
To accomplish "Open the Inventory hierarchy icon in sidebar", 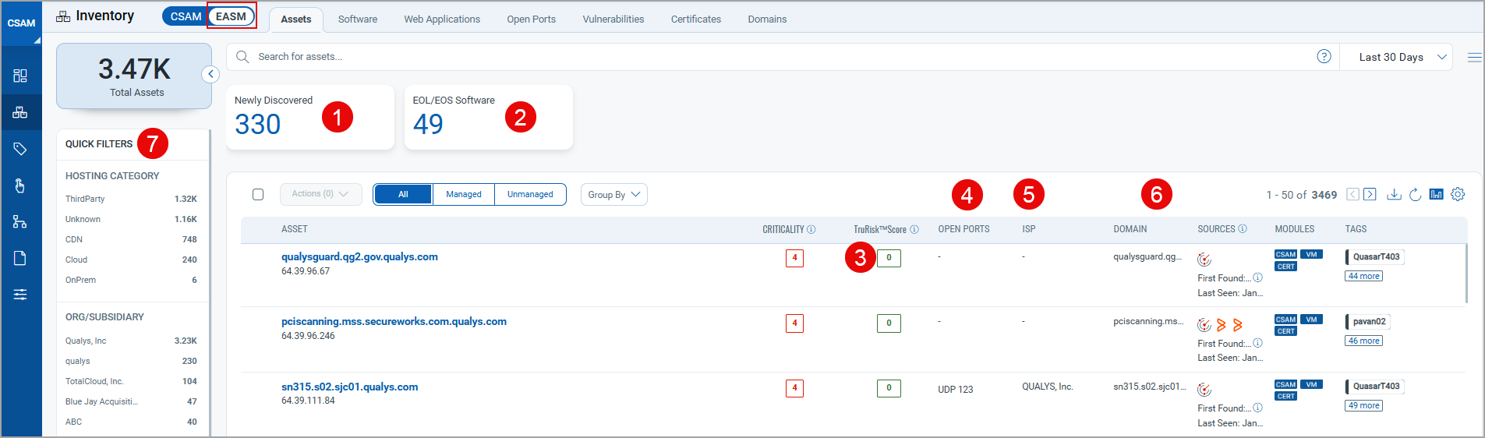I will coord(20,112).
